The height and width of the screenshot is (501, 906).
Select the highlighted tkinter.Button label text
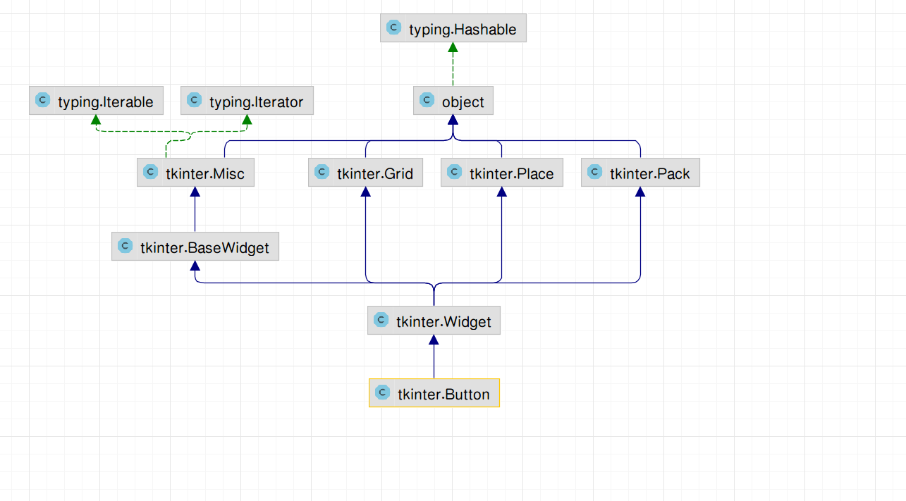coord(443,395)
